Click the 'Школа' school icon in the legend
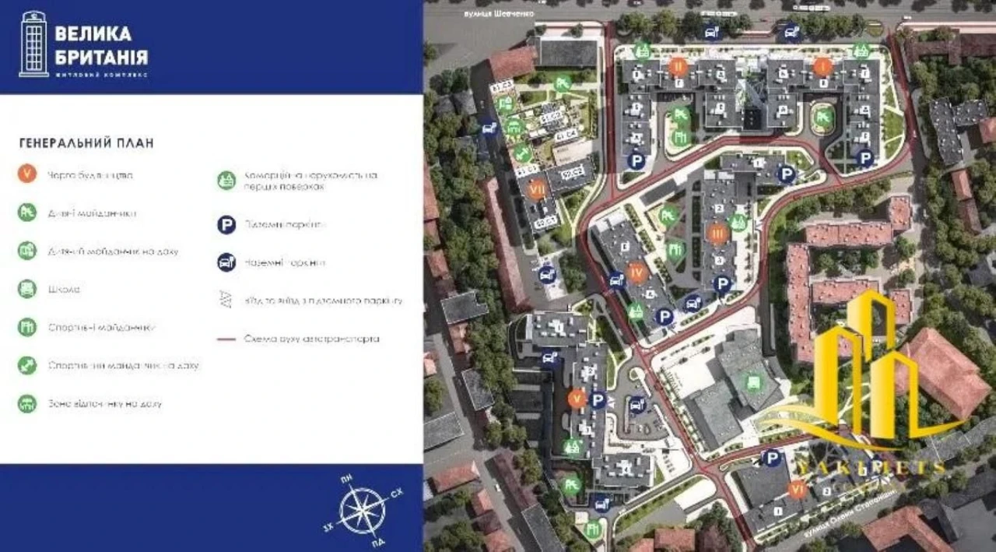996x552 pixels. 27,289
